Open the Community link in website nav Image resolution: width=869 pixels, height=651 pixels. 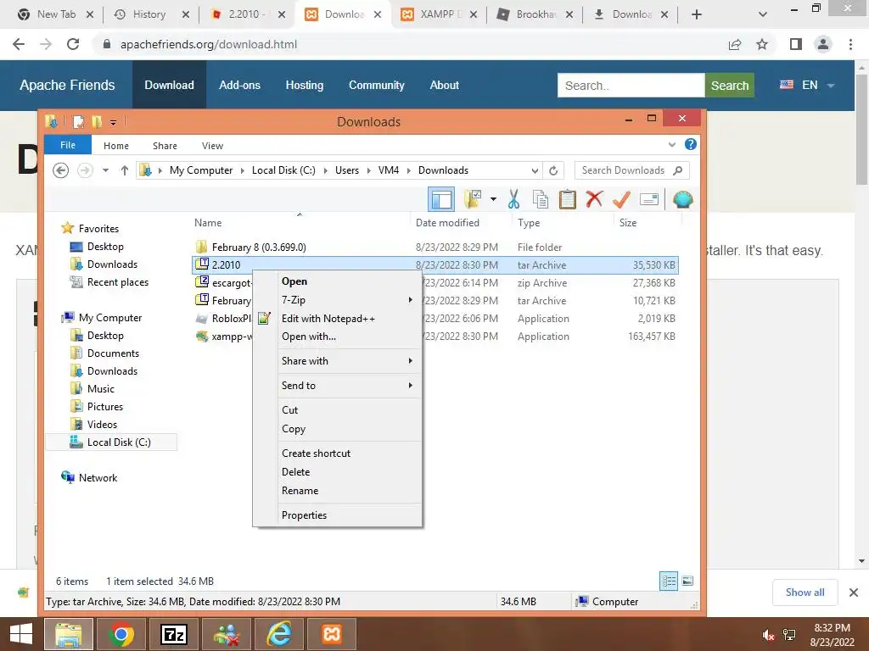(x=376, y=86)
